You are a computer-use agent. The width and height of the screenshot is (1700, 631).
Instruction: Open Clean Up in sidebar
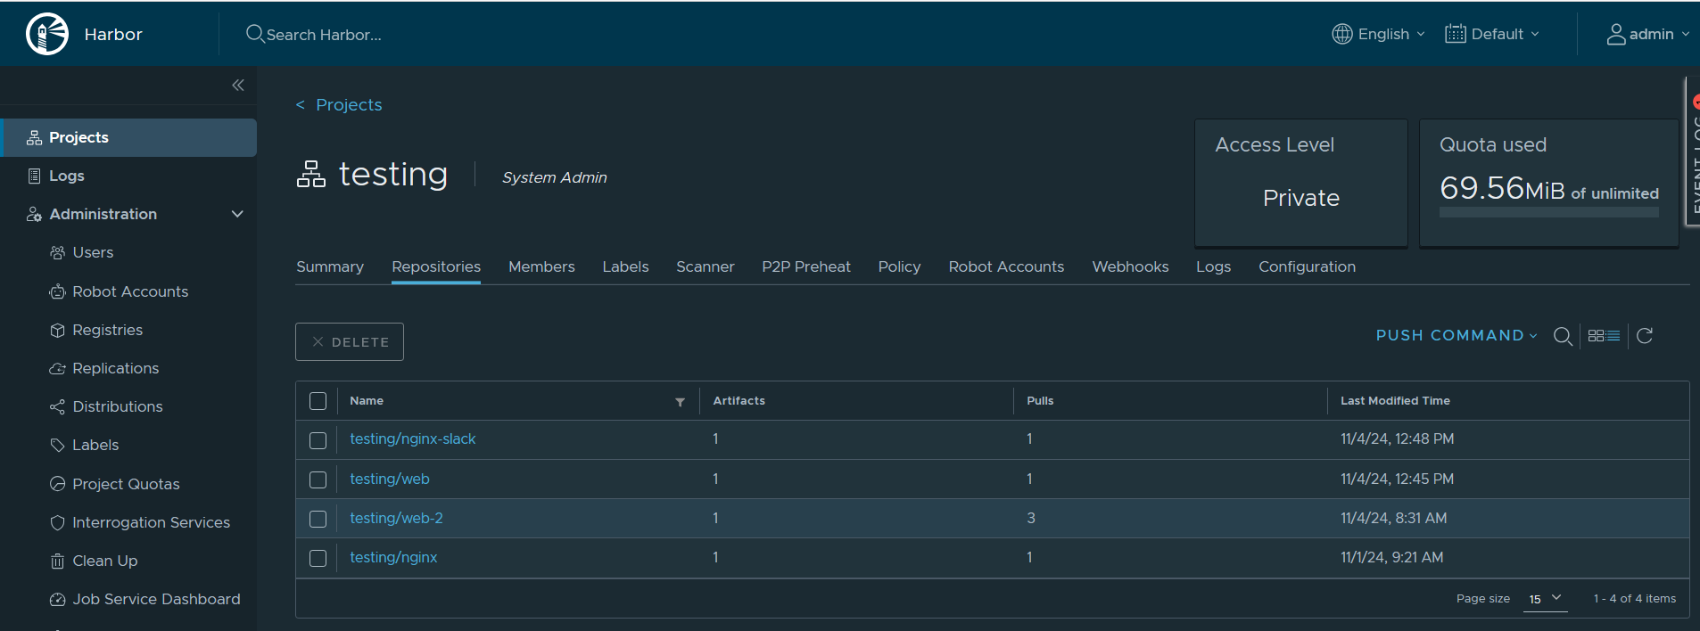(104, 561)
